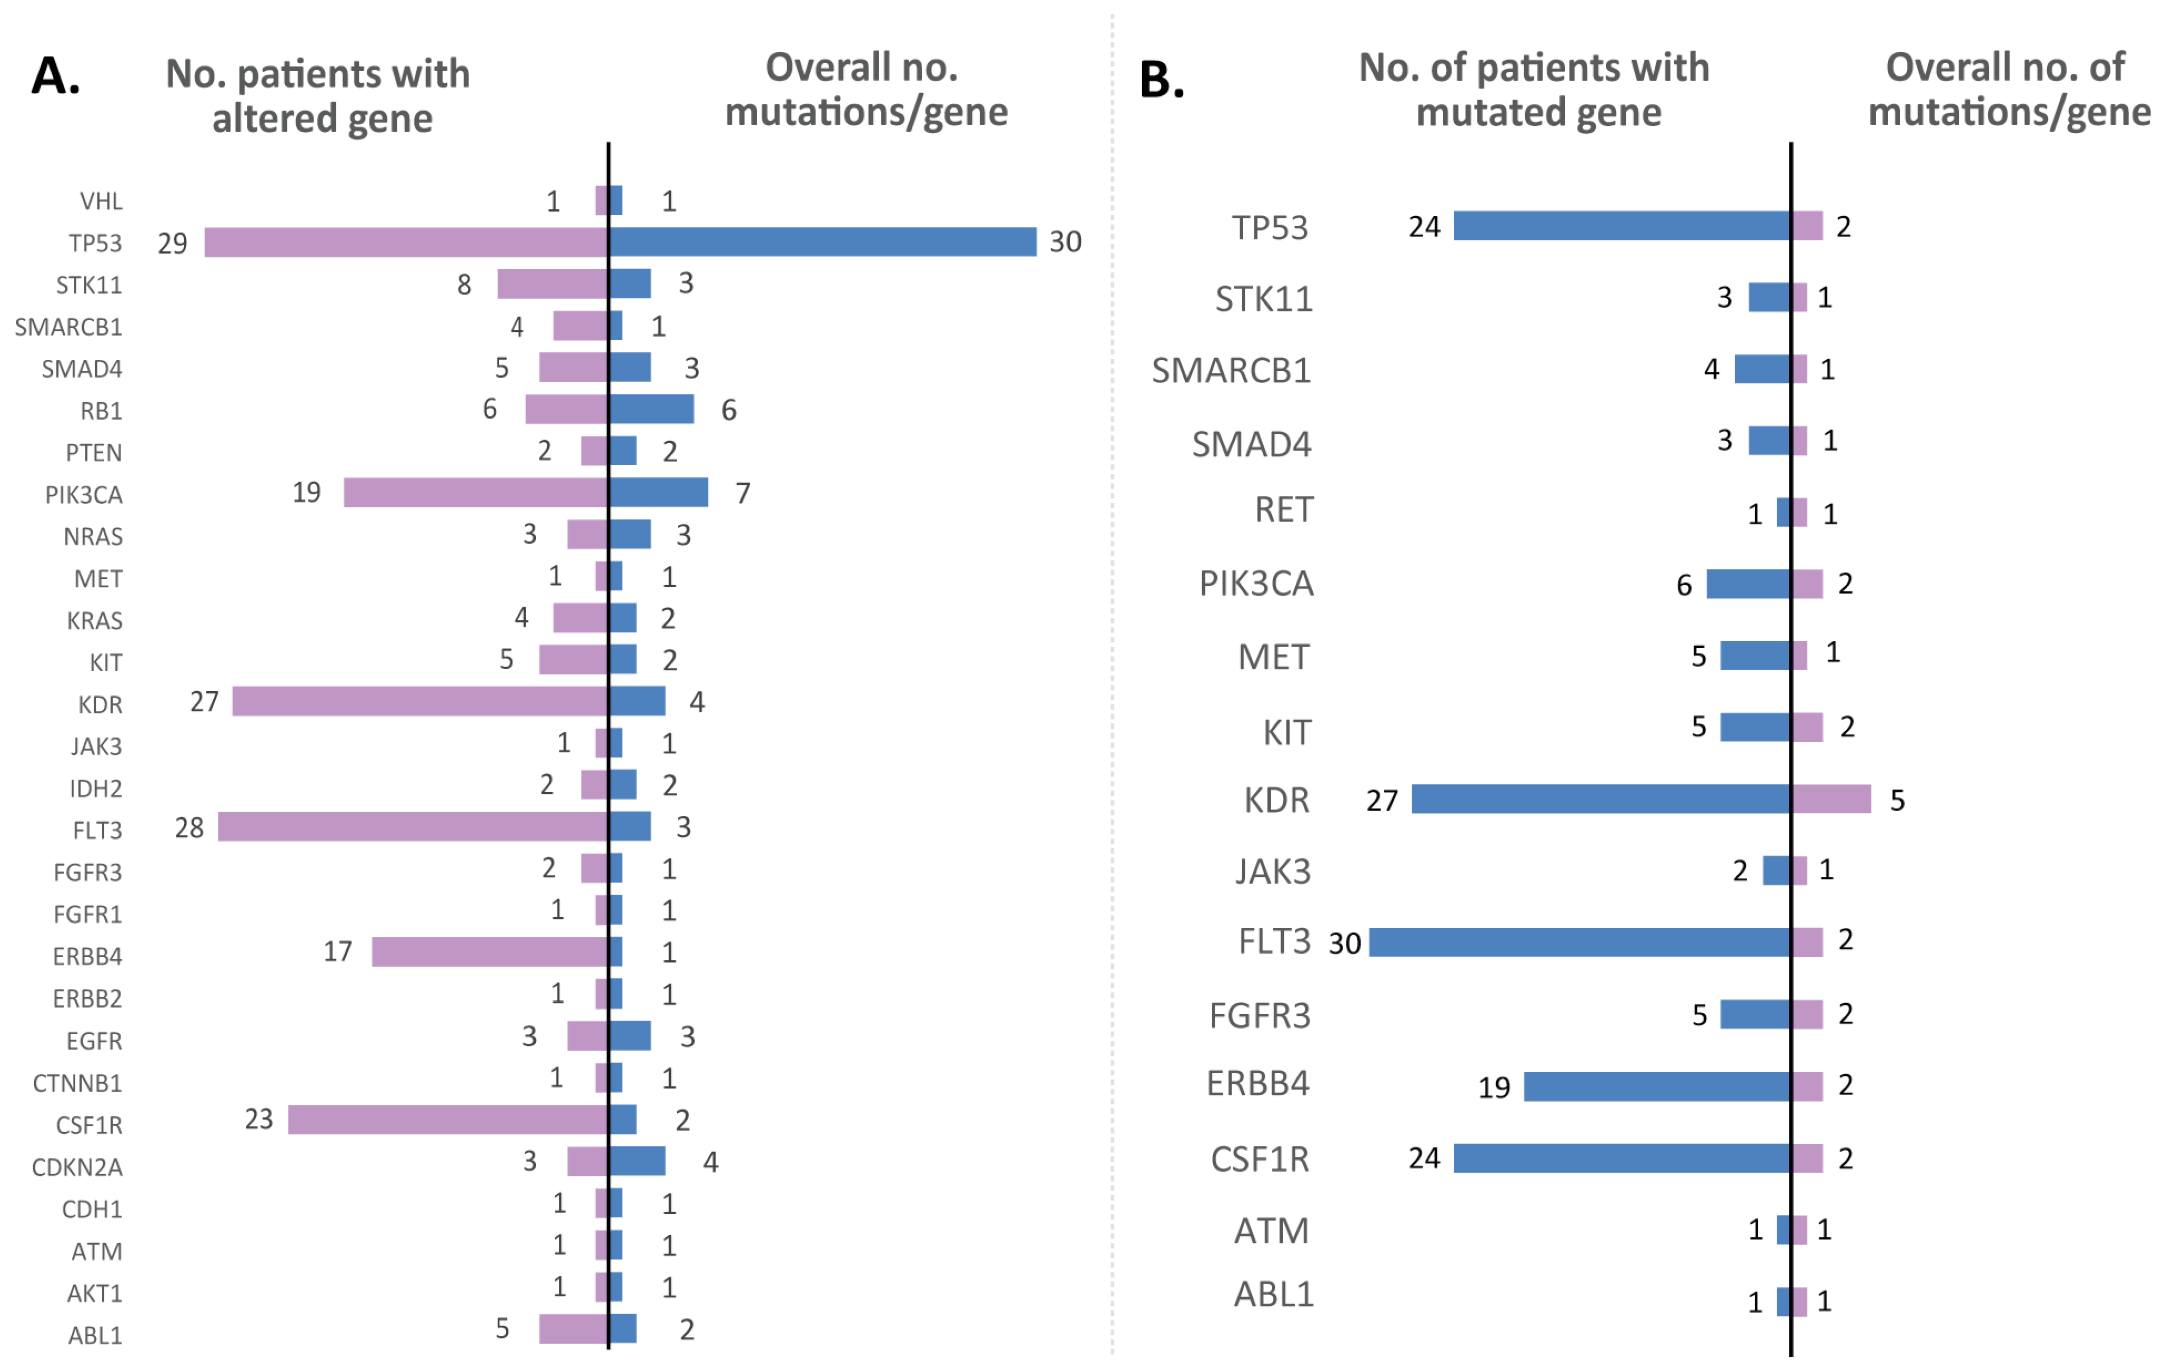The height and width of the screenshot is (1371, 2171).
Task: Click the blue TP53 bar in panel A
Action: [822, 242]
